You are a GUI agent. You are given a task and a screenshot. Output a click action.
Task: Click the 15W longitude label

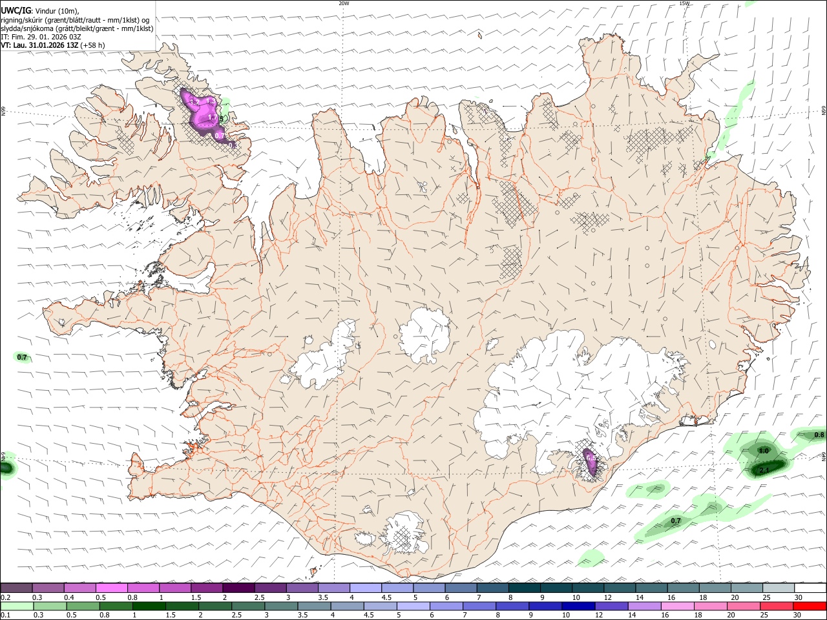click(684, 3)
